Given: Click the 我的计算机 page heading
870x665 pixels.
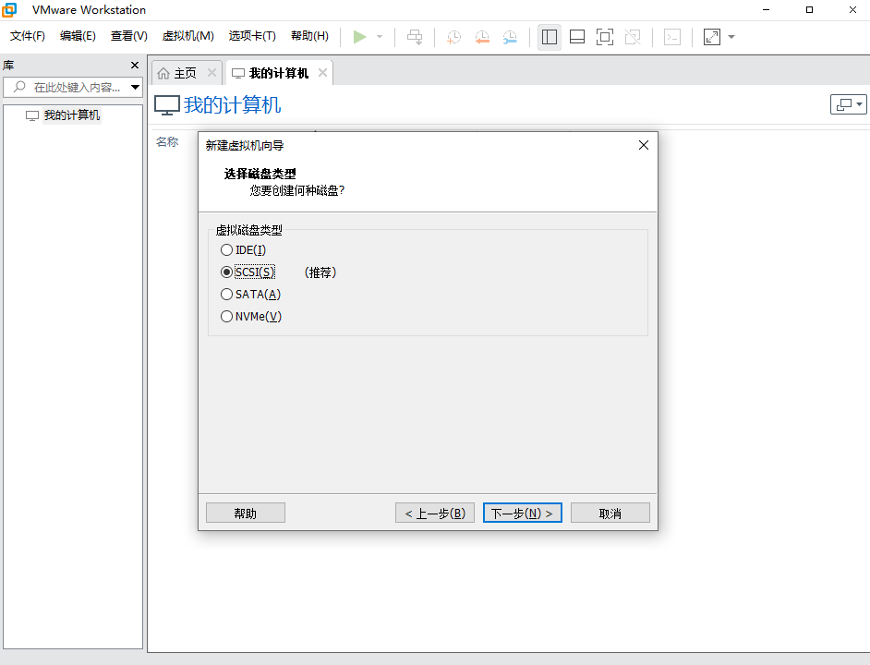Looking at the screenshot, I should [x=232, y=105].
